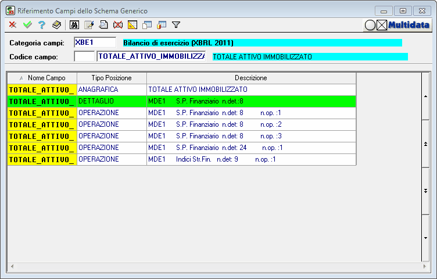
Task: Click the yellow triangle ruler table icon
Action: [132, 25]
